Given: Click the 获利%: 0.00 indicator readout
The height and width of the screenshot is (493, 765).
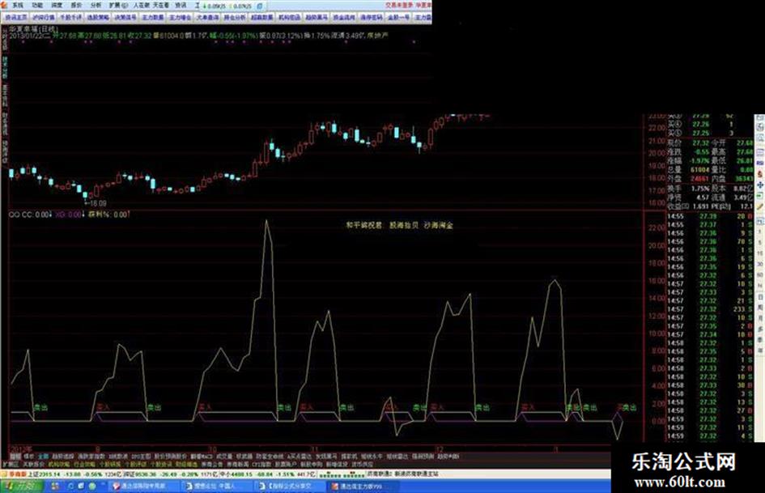Looking at the screenshot, I should (108, 215).
